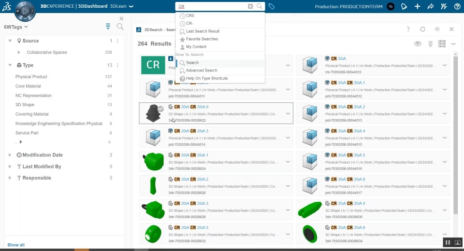Collapse the Type section
This screenshot has width=464, height=251.
click(x=10, y=65)
